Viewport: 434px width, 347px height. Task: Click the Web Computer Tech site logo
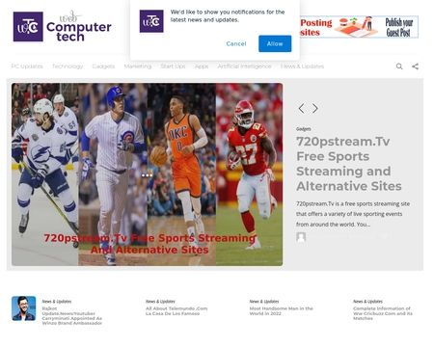[63, 27]
